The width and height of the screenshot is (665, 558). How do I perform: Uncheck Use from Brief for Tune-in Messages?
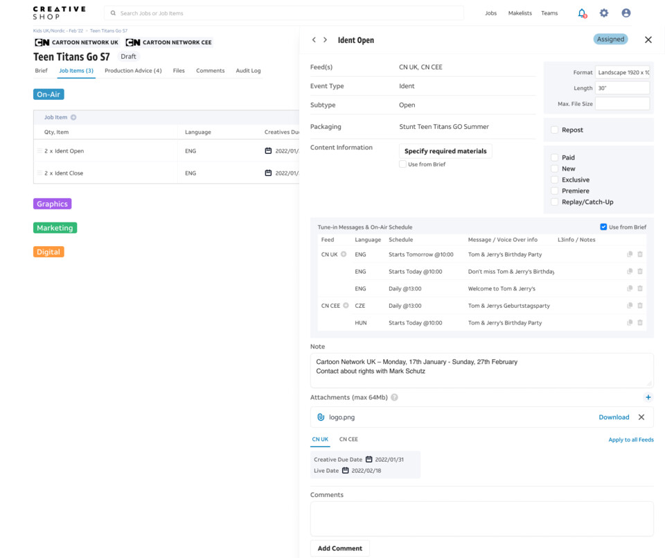coord(603,227)
